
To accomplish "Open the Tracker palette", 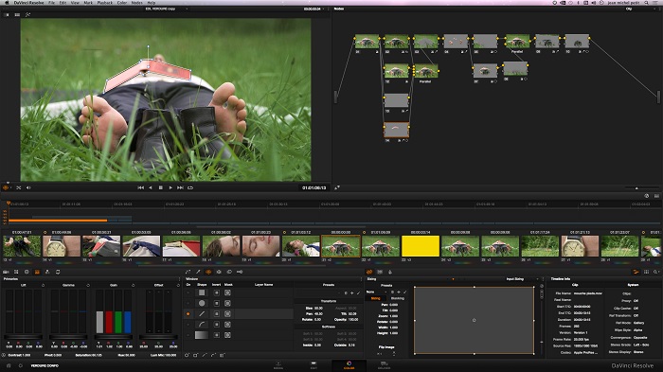I will pyautogui.click(x=219, y=272).
